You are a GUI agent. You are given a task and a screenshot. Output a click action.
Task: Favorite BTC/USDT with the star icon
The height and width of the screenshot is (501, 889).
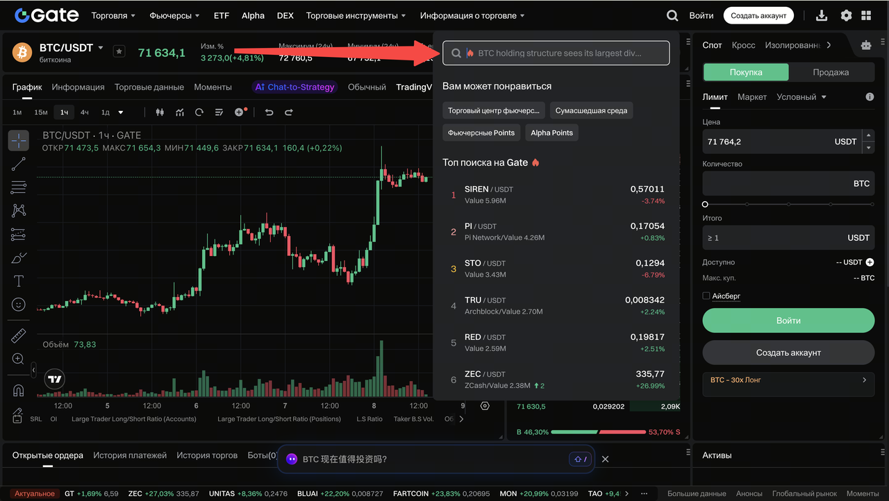[119, 51]
